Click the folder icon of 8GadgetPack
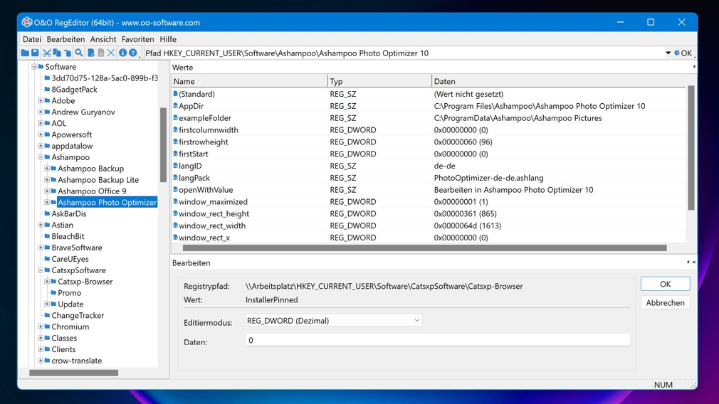The width and height of the screenshot is (719, 404). click(47, 90)
